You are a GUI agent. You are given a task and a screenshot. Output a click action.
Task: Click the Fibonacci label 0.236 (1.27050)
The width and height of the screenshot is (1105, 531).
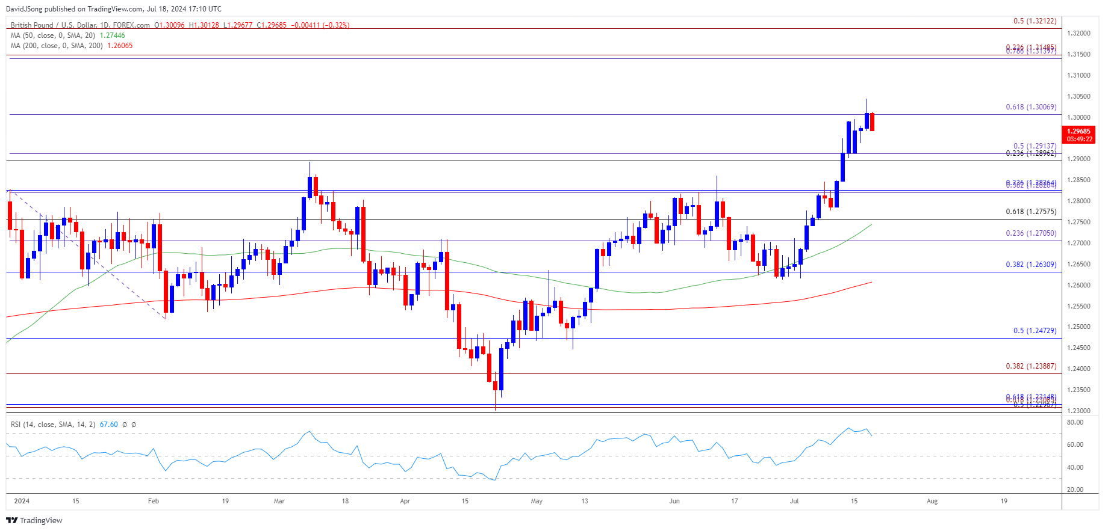point(1031,233)
